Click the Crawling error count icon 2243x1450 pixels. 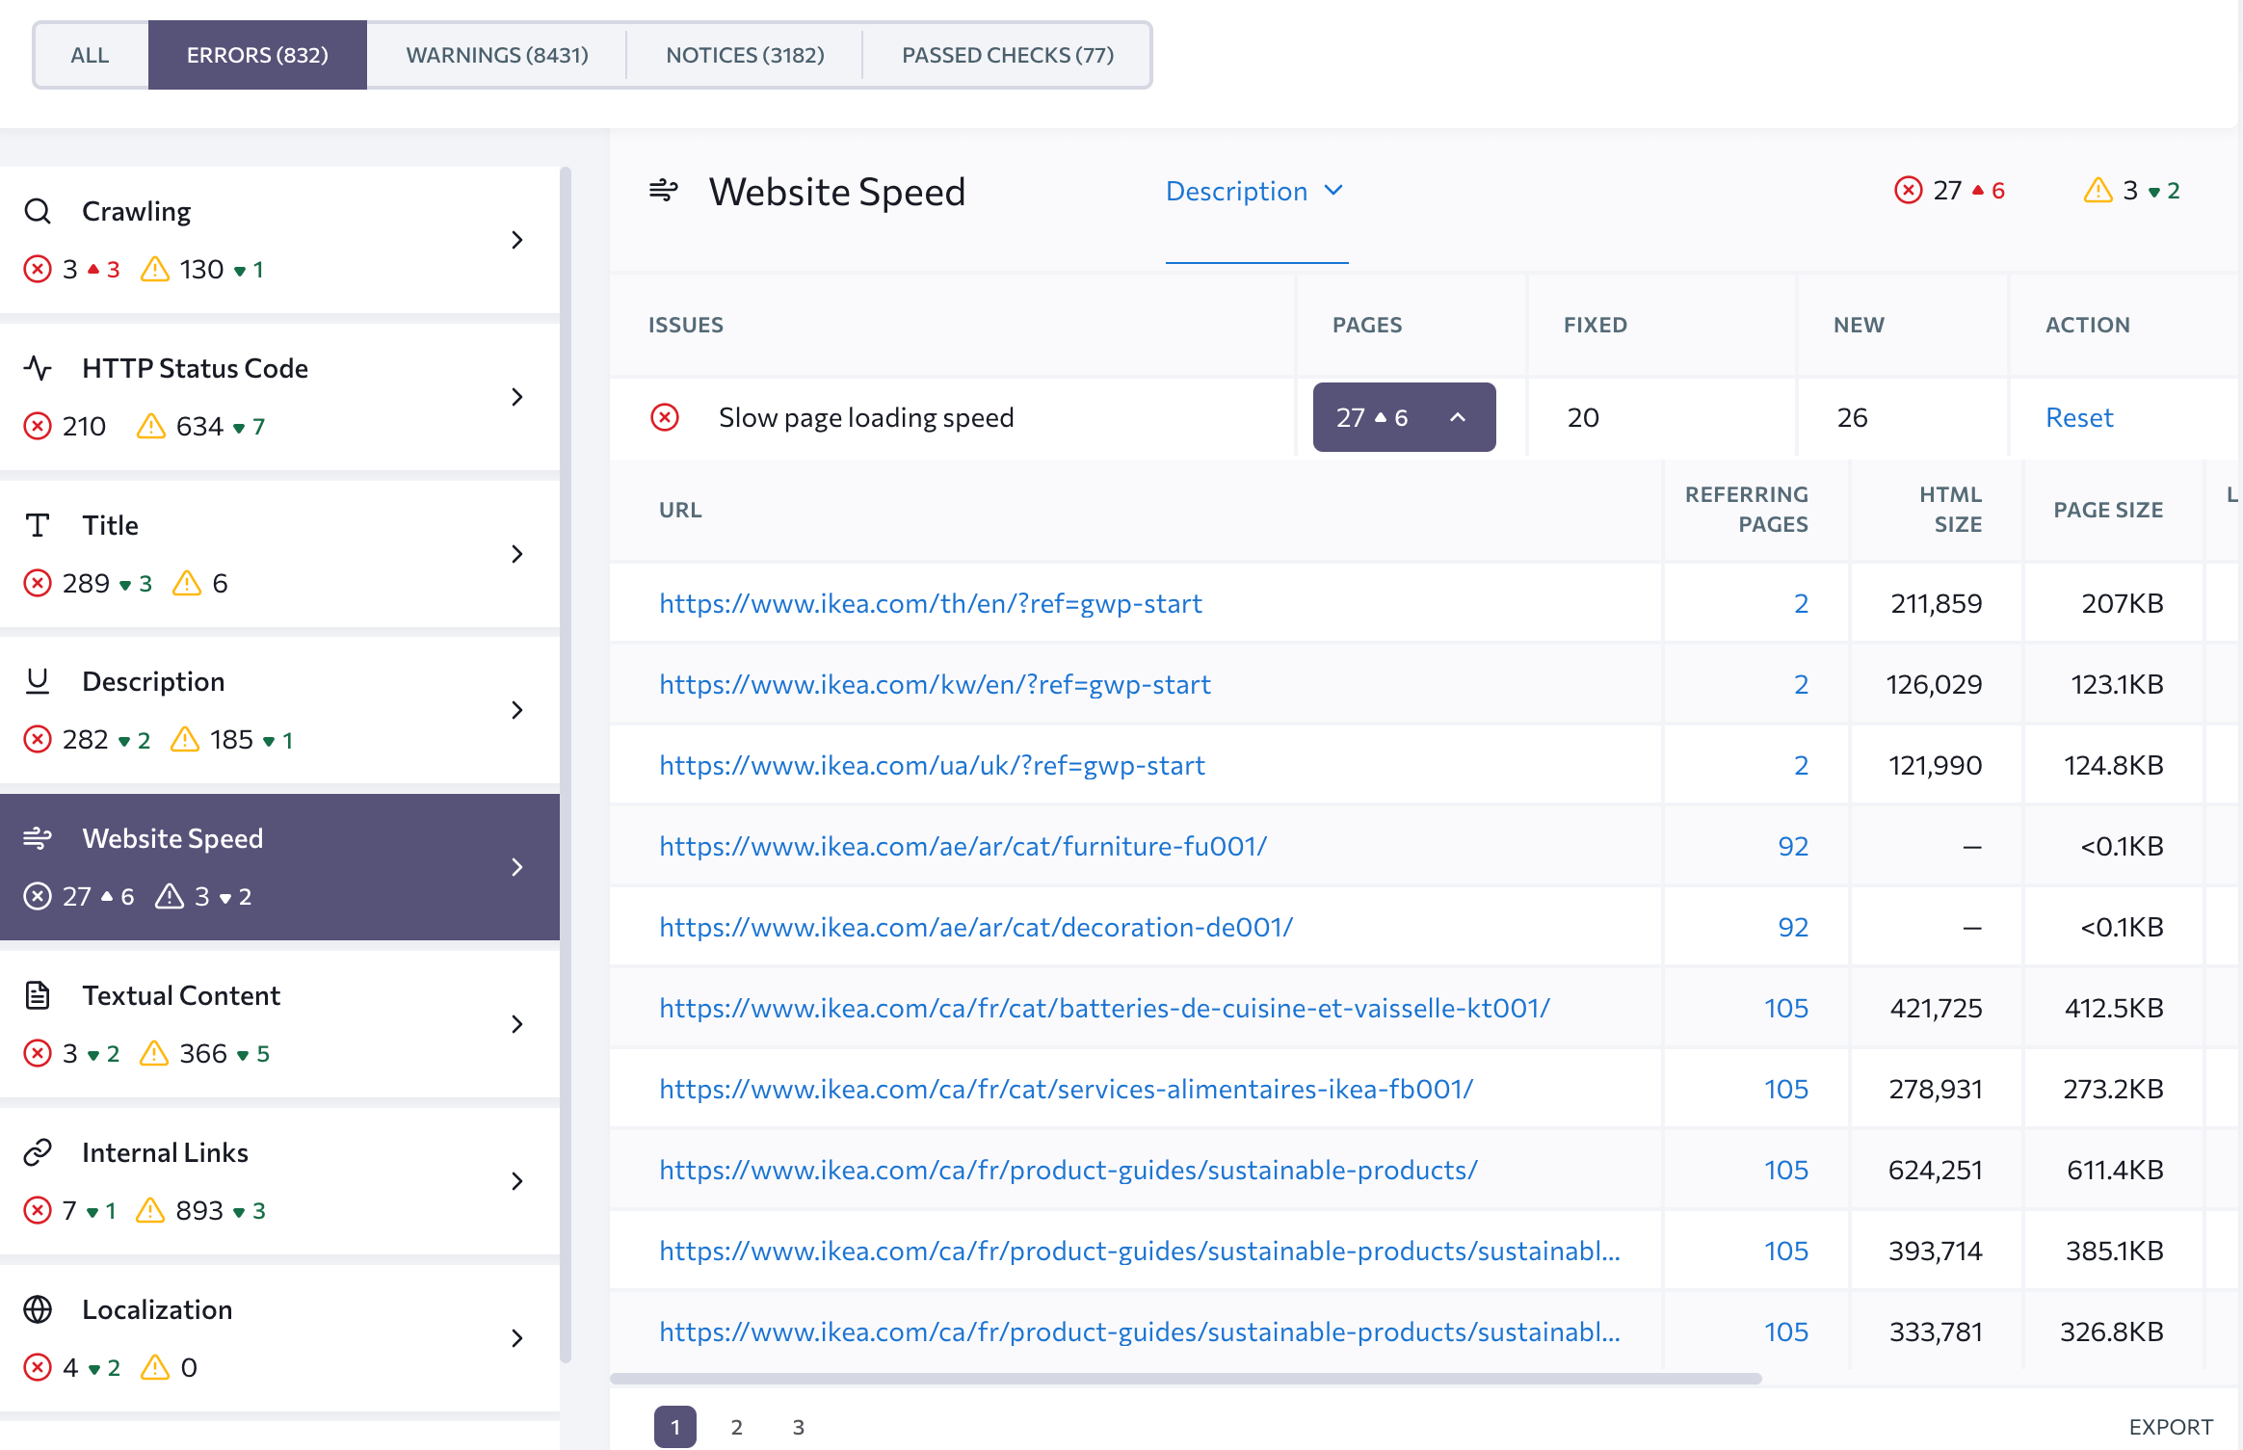click(x=38, y=269)
